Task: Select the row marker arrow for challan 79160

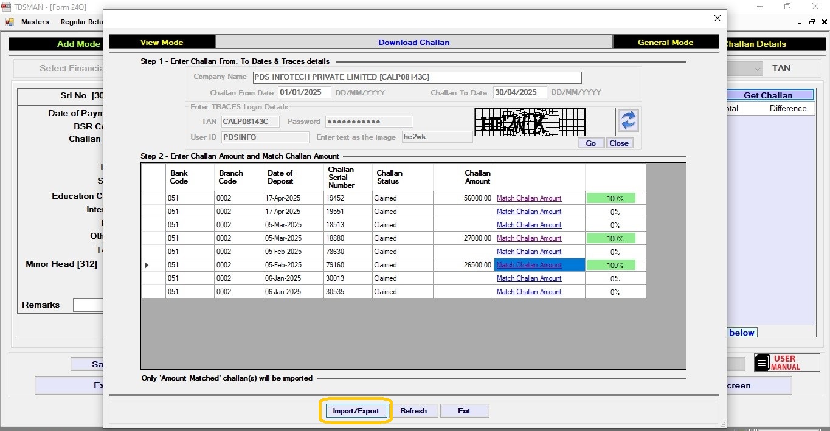Action: click(x=147, y=265)
